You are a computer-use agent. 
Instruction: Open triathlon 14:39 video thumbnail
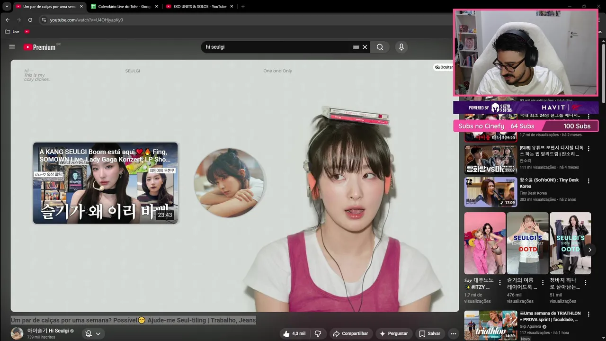coord(490,325)
